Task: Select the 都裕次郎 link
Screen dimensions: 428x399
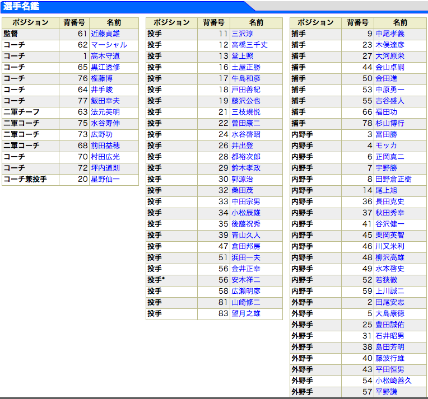Action: (x=246, y=157)
